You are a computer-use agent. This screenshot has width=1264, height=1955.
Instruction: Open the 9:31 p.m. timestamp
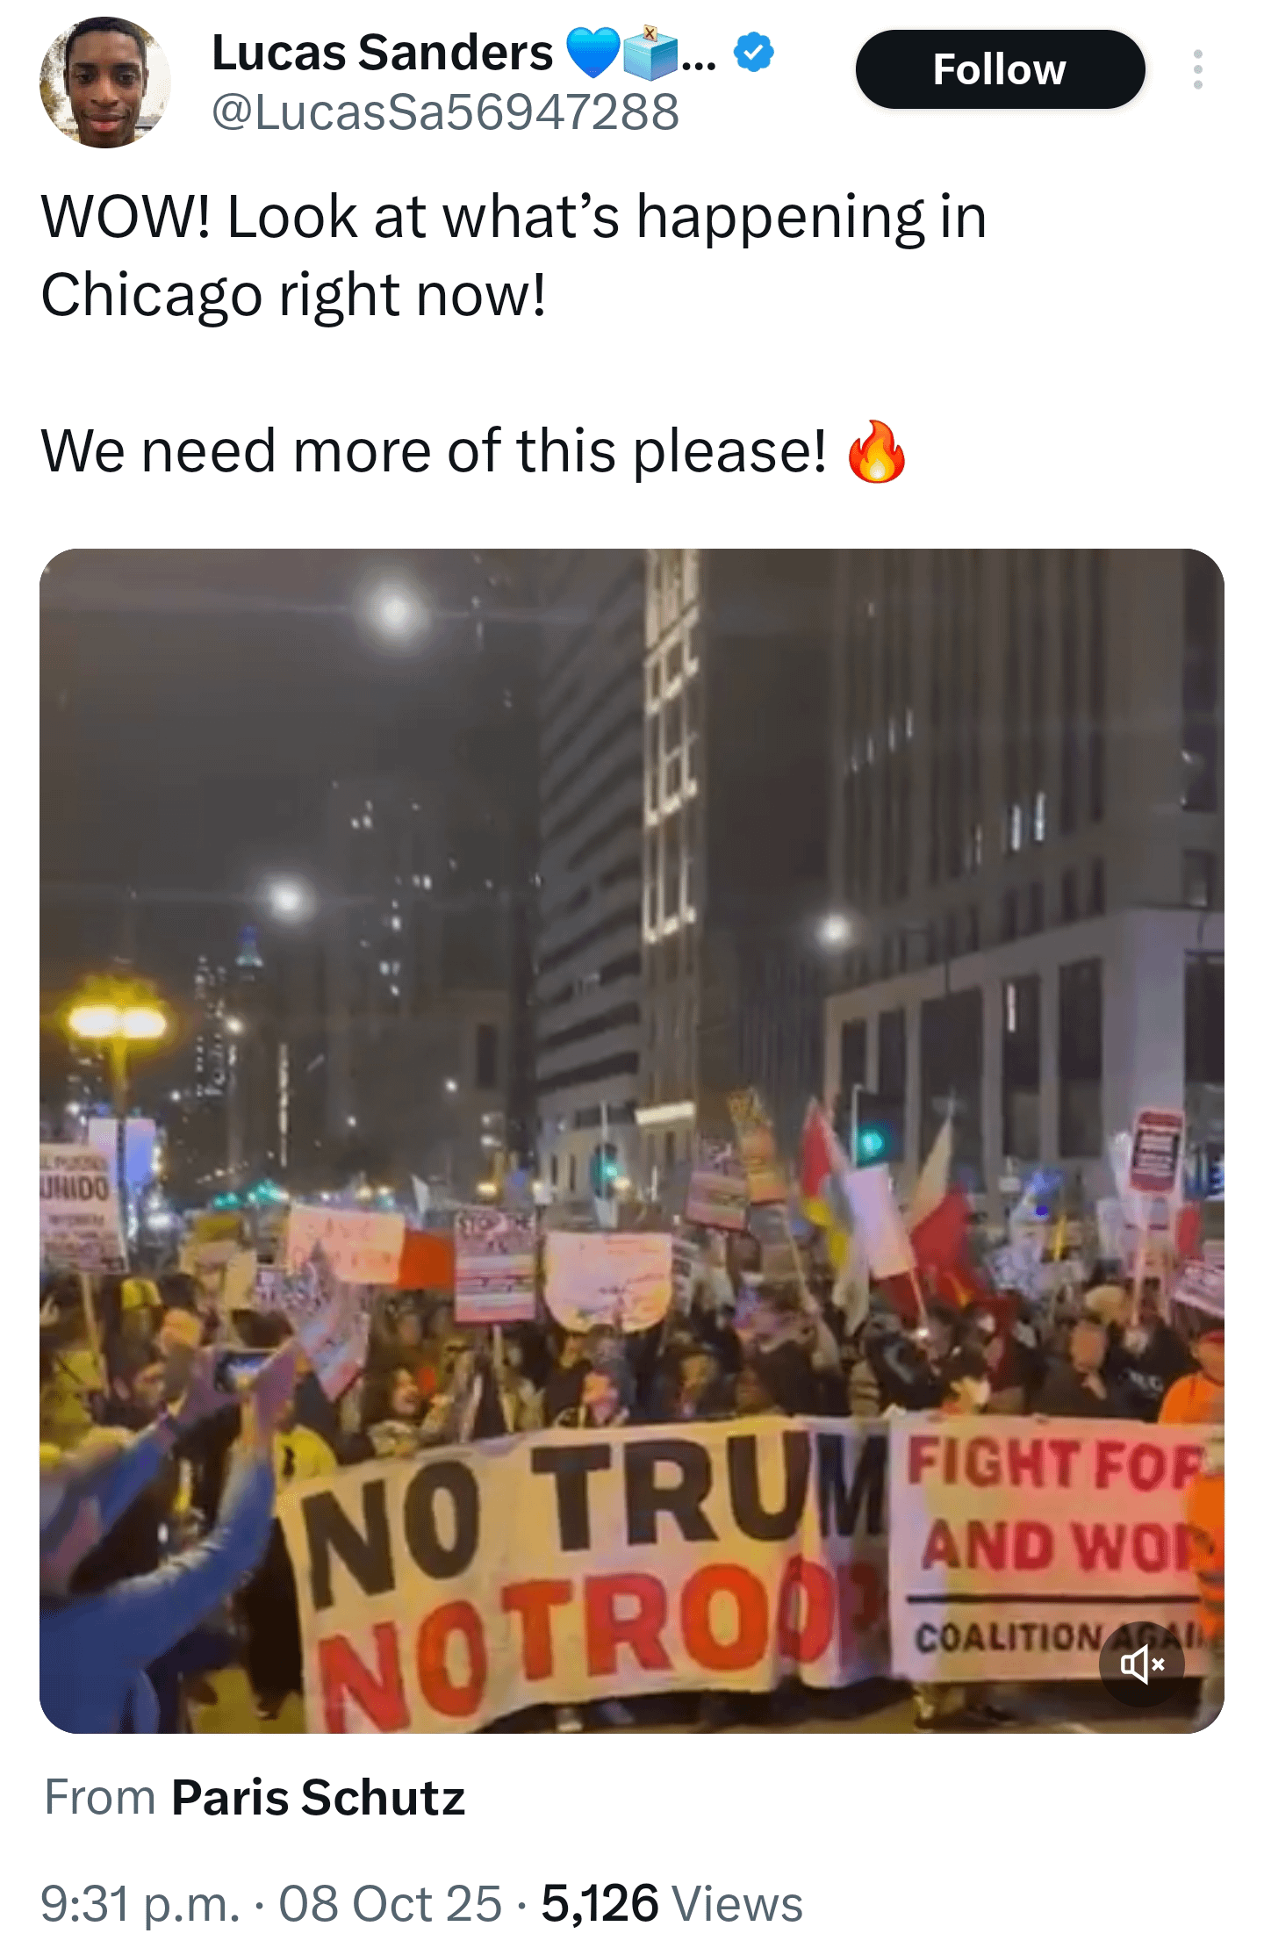point(140,1903)
